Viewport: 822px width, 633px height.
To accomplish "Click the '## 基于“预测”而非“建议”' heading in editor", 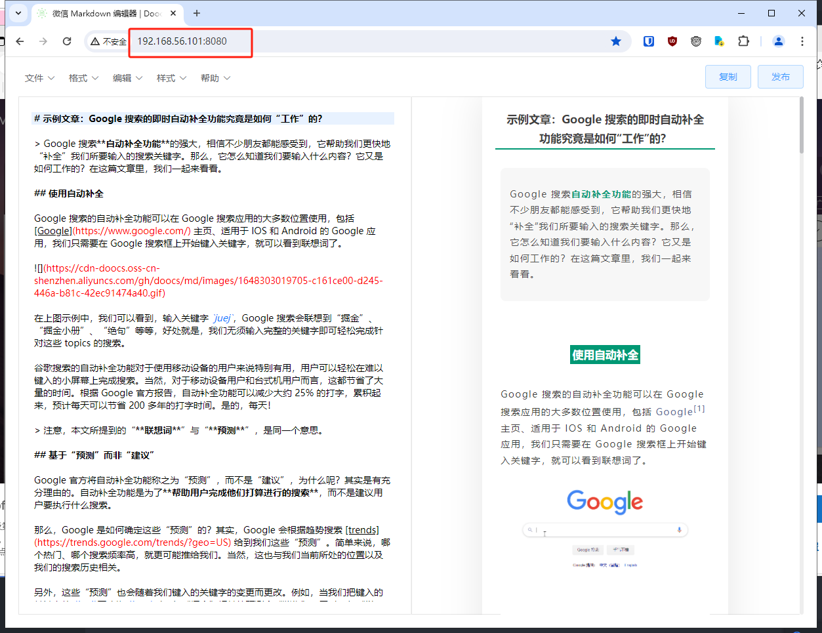I will (x=94, y=455).
